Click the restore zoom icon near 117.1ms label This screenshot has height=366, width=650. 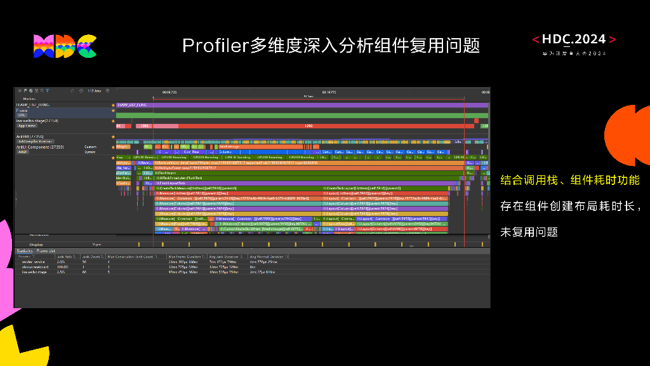click(72, 91)
